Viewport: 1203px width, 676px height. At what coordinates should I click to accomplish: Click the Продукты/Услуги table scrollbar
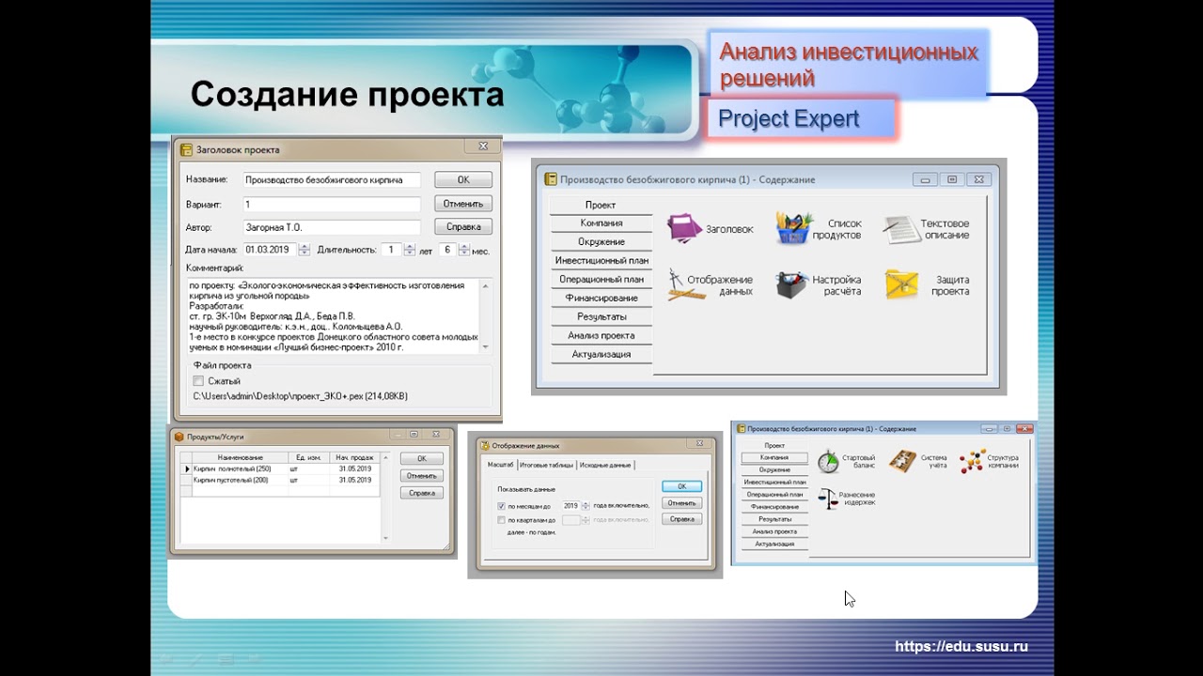384,497
